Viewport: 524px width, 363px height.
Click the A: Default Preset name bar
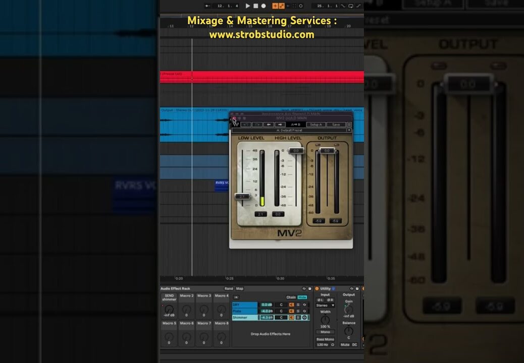point(289,130)
